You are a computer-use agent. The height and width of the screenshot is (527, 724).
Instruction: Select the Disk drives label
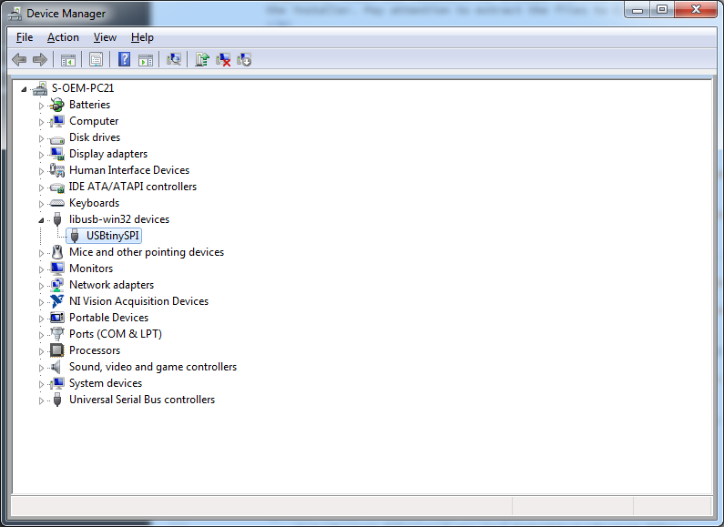pyautogui.click(x=95, y=137)
